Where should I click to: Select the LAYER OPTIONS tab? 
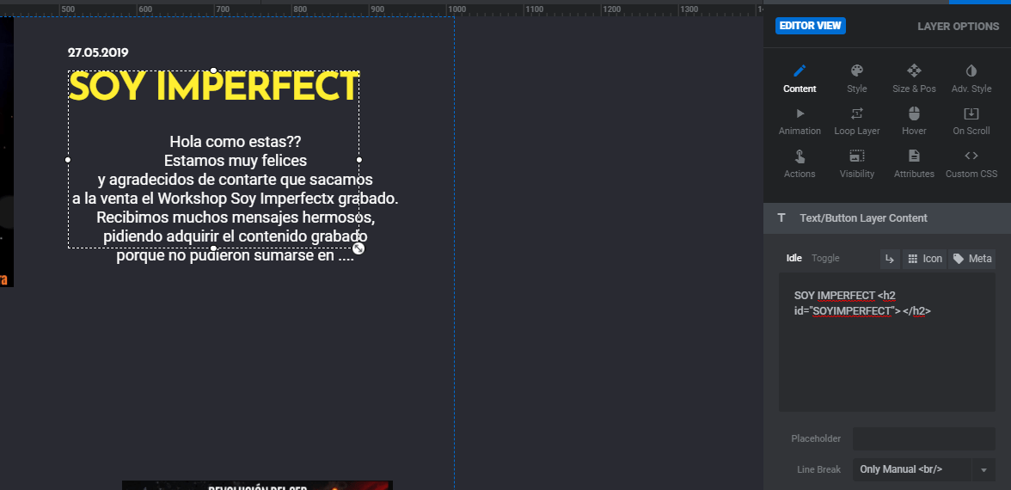(958, 27)
